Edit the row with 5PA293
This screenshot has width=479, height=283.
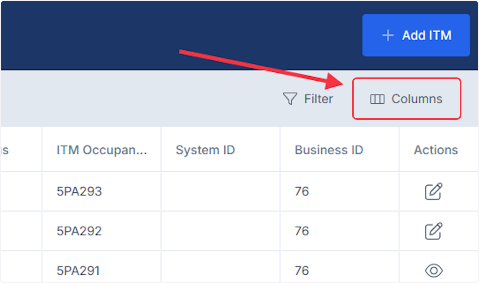point(433,192)
